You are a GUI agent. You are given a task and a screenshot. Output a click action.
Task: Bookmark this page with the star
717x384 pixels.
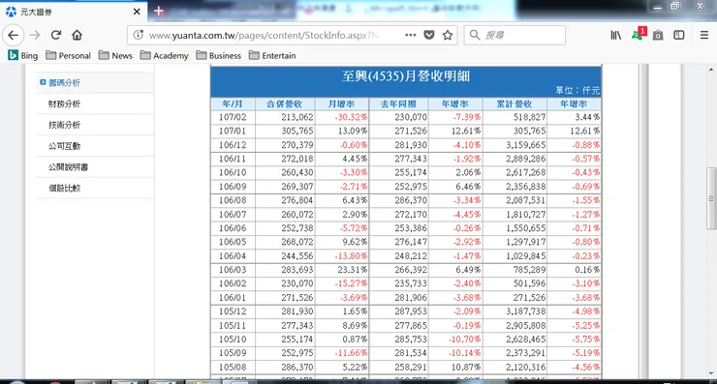point(448,35)
